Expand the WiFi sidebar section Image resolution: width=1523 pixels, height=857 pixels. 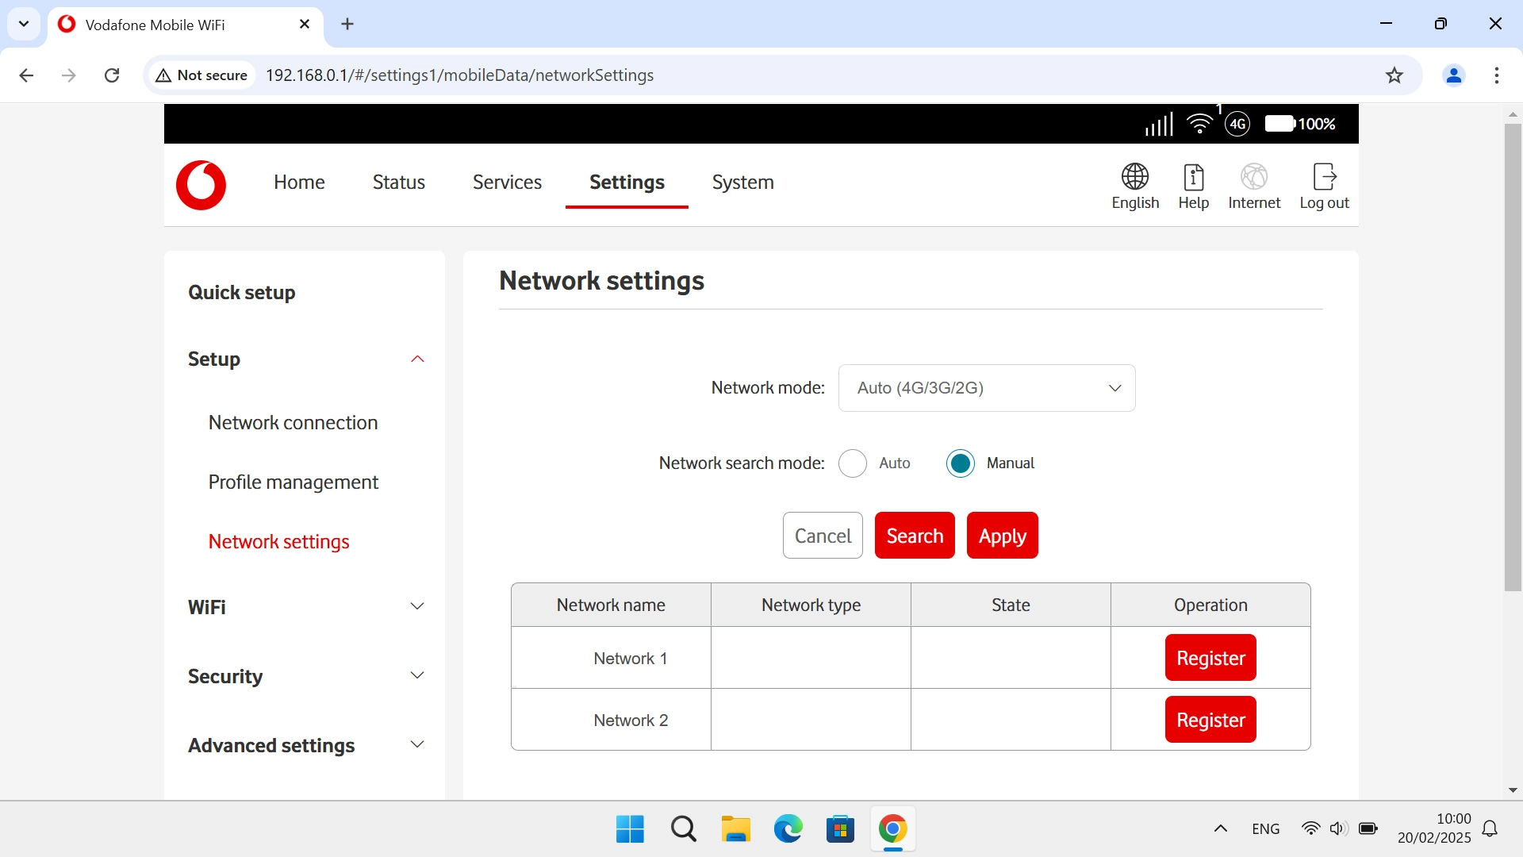[x=417, y=607]
